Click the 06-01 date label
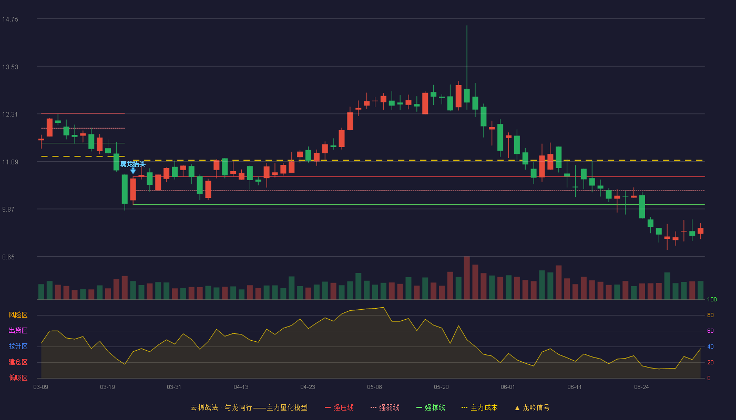Viewport: 736px width, 420px height. coord(508,387)
